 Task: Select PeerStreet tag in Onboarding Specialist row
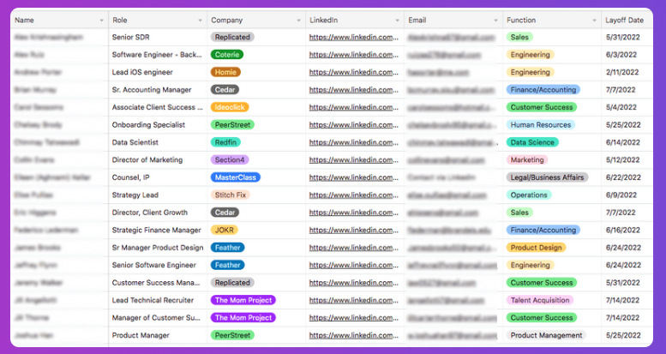tap(232, 125)
